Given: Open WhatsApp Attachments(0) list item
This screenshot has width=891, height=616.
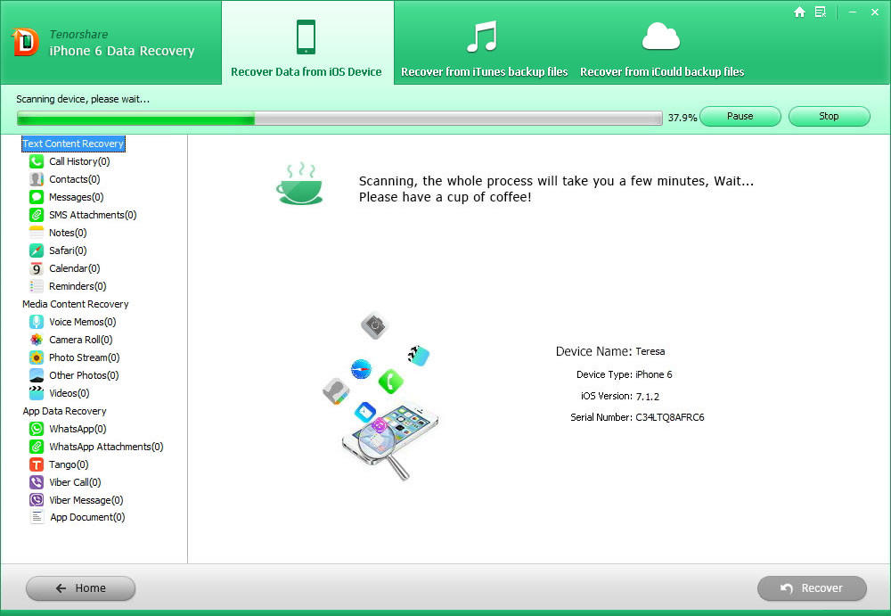Looking at the screenshot, I should coord(106,447).
